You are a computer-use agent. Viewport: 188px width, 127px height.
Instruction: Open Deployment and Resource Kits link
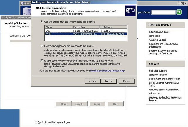click(164, 79)
